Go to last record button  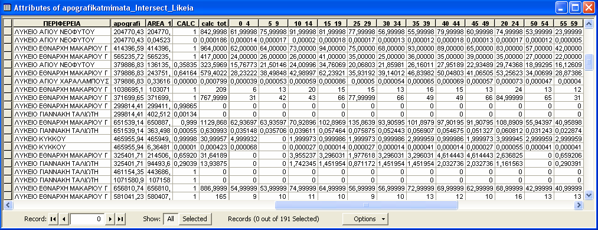pos(121,219)
